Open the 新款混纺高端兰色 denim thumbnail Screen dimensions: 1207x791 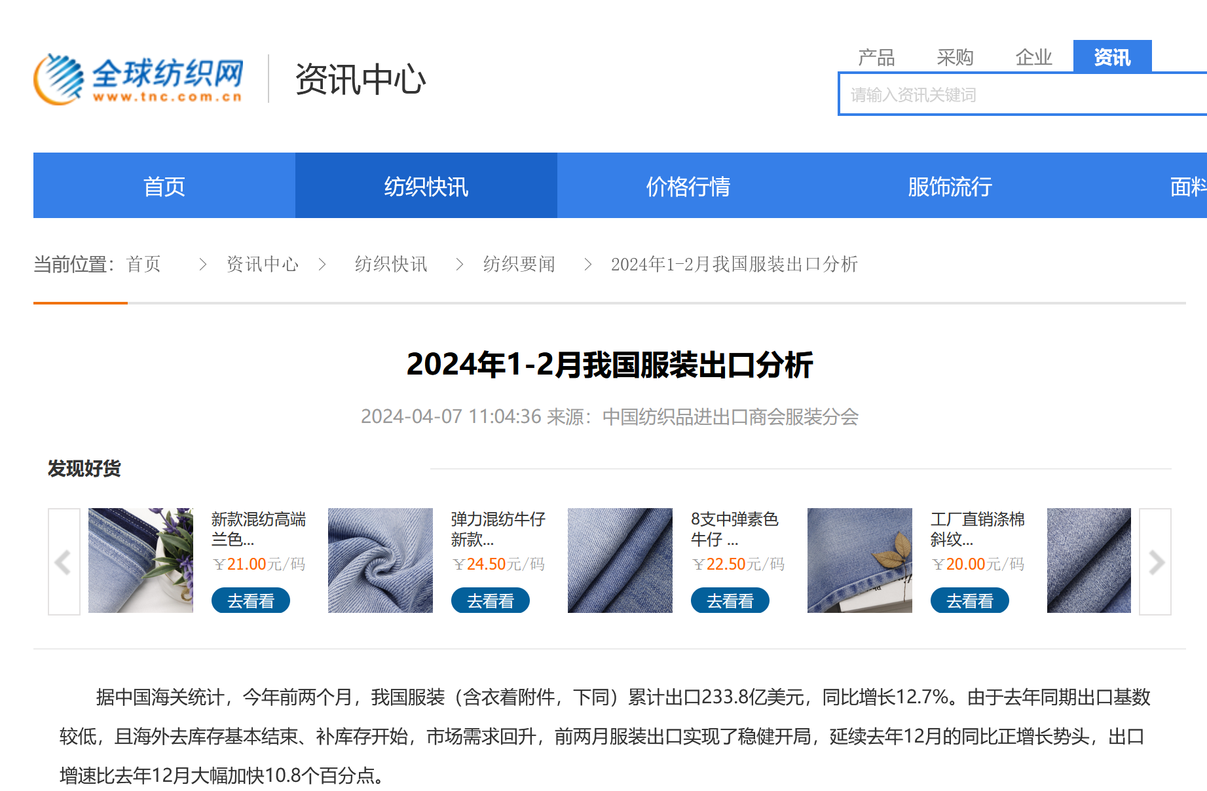point(141,561)
